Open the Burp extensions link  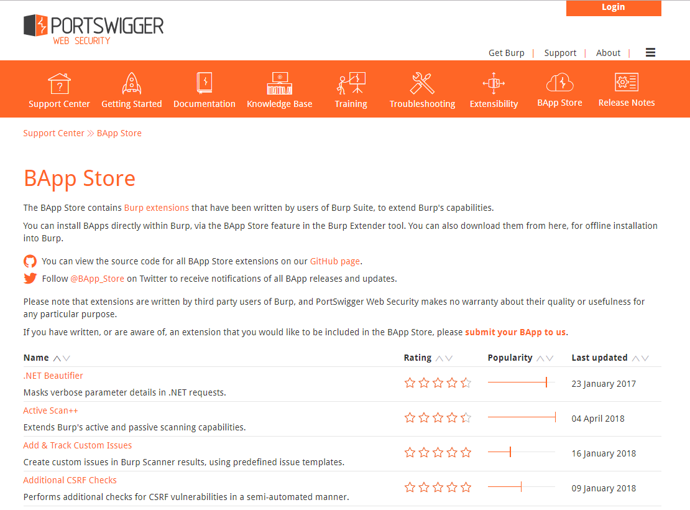156,208
